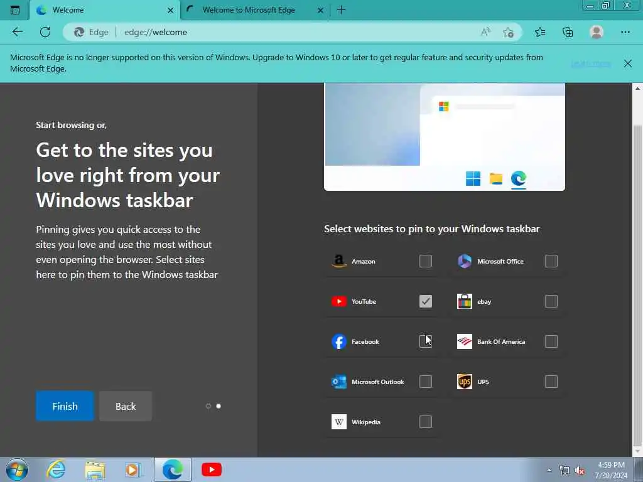
Task: Go back using the browser back arrow
Action: click(17, 32)
